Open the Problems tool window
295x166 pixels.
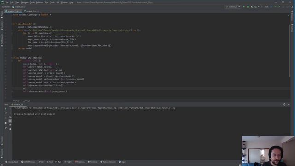80,162
